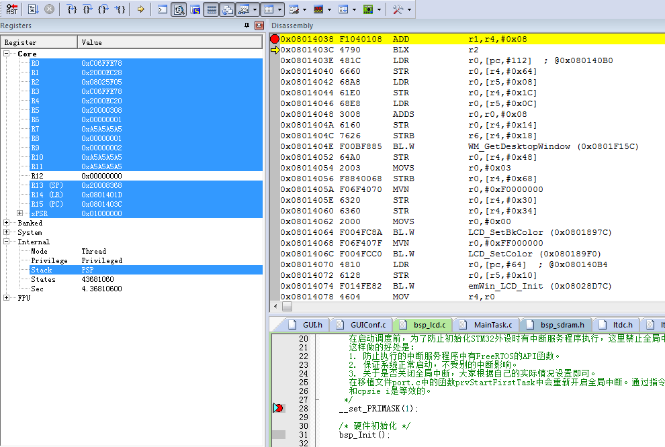665x447 pixels.
Task: Expand the Banked register group
Action: point(6,222)
